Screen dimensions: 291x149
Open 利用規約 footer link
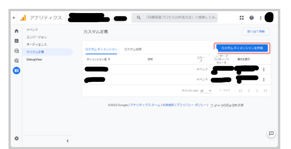(x=168, y=105)
